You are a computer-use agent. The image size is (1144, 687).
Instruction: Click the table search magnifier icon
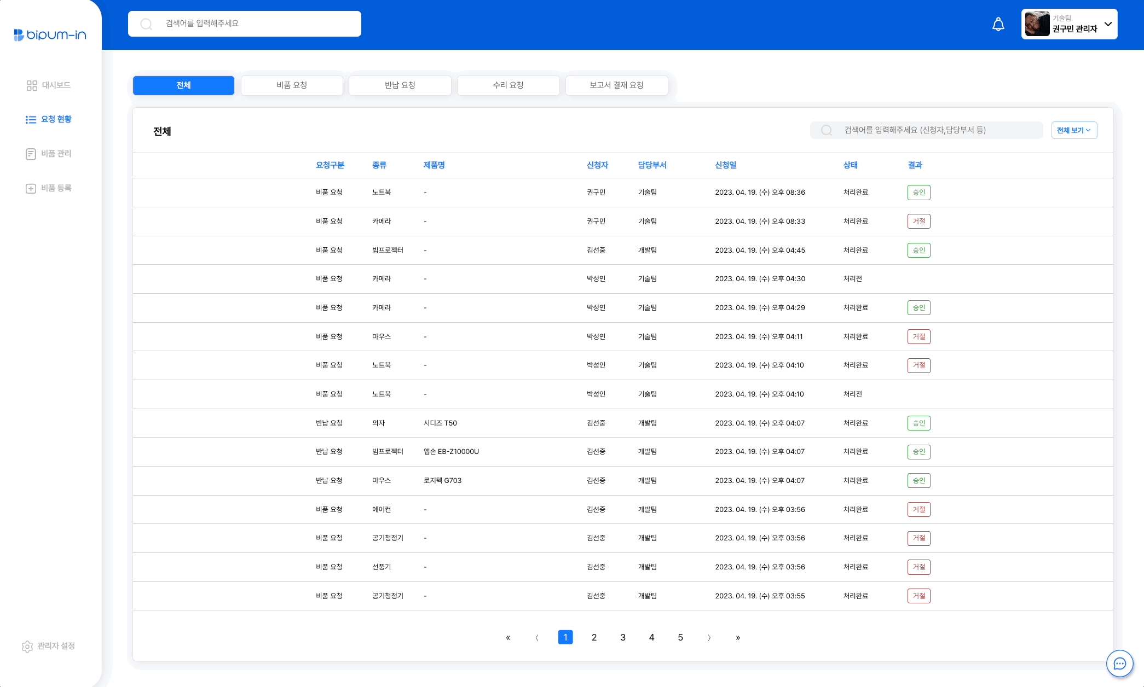[x=827, y=130]
